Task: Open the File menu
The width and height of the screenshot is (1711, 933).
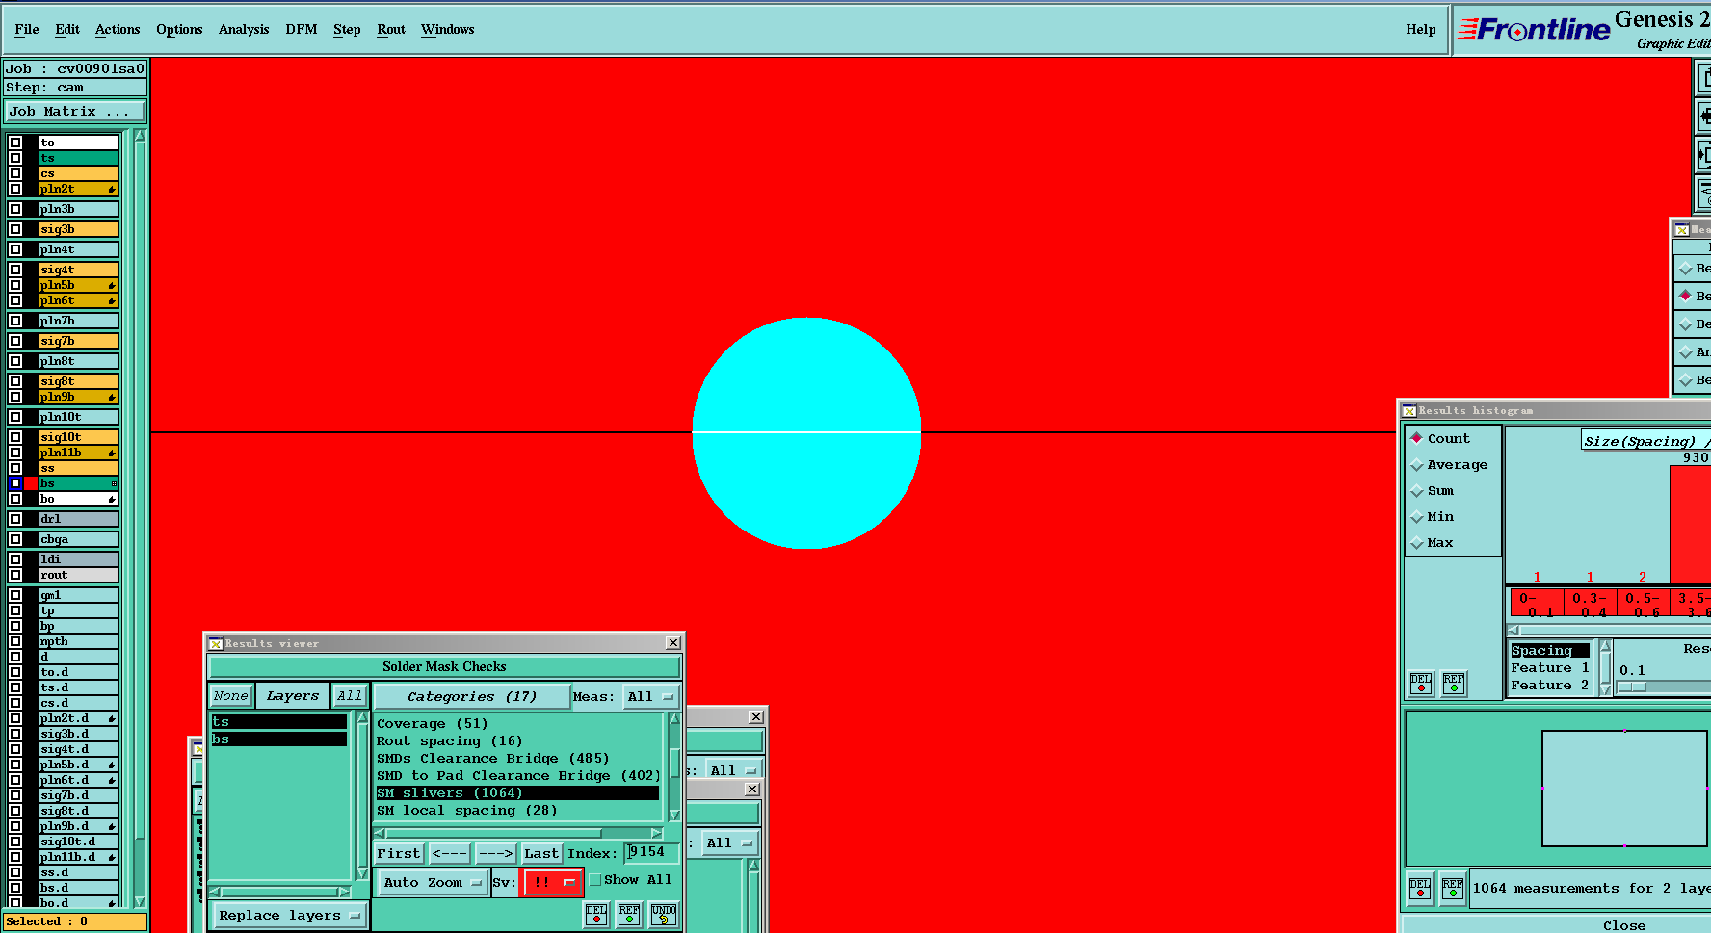Action: coord(27,29)
